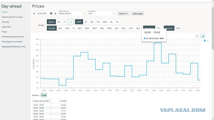Go to previous day arrow
This screenshot has width=214, height=120.
click(x=34, y=14)
